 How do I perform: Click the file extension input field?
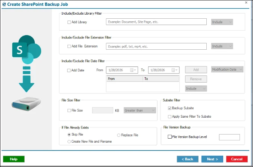(x=156, y=46)
